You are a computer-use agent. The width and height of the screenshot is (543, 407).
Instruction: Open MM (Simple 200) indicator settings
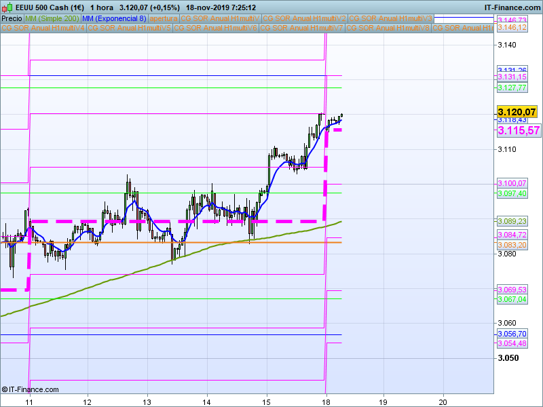(x=52, y=18)
